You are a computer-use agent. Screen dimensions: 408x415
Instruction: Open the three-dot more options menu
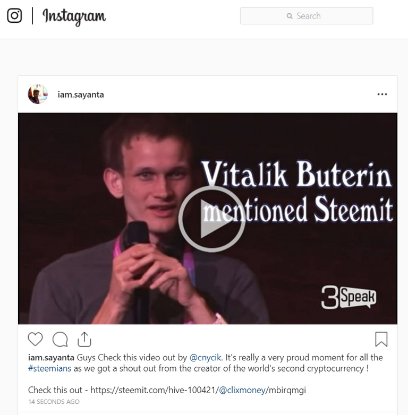tap(382, 94)
